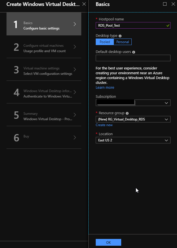Click the Hostpool name field

click(x=133, y=25)
